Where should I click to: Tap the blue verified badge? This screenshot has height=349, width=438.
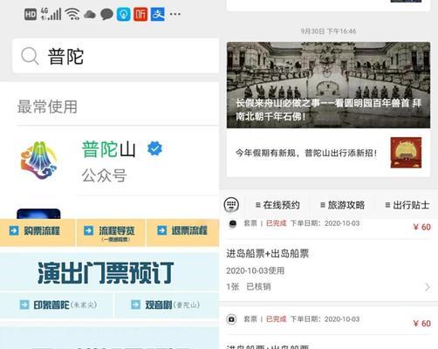(x=155, y=148)
